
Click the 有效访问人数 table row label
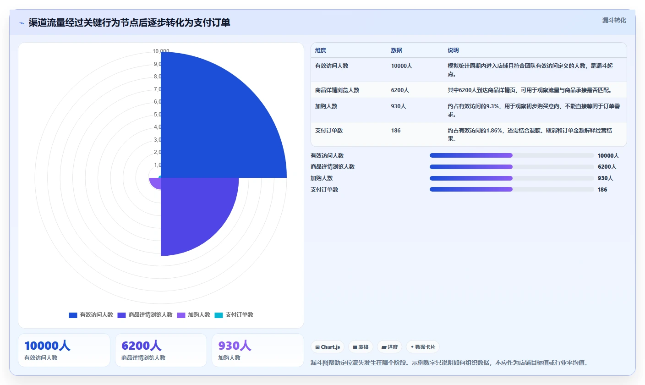332,66
